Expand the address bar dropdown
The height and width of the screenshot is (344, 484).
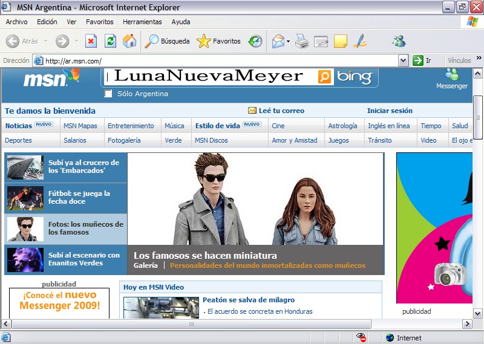pos(403,60)
